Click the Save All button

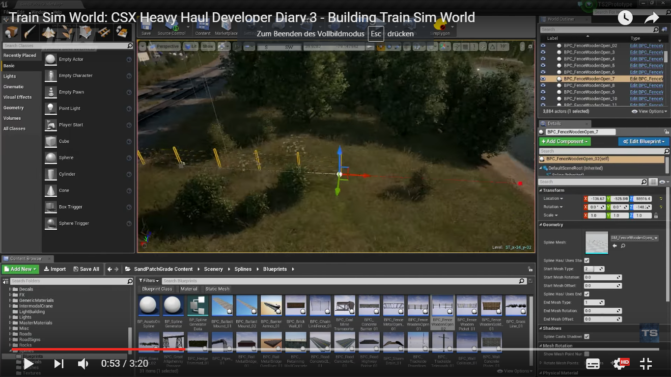(86, 269)
